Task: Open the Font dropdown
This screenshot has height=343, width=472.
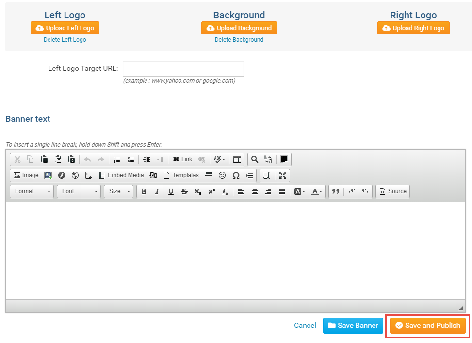Action: [x=79, y=191]
